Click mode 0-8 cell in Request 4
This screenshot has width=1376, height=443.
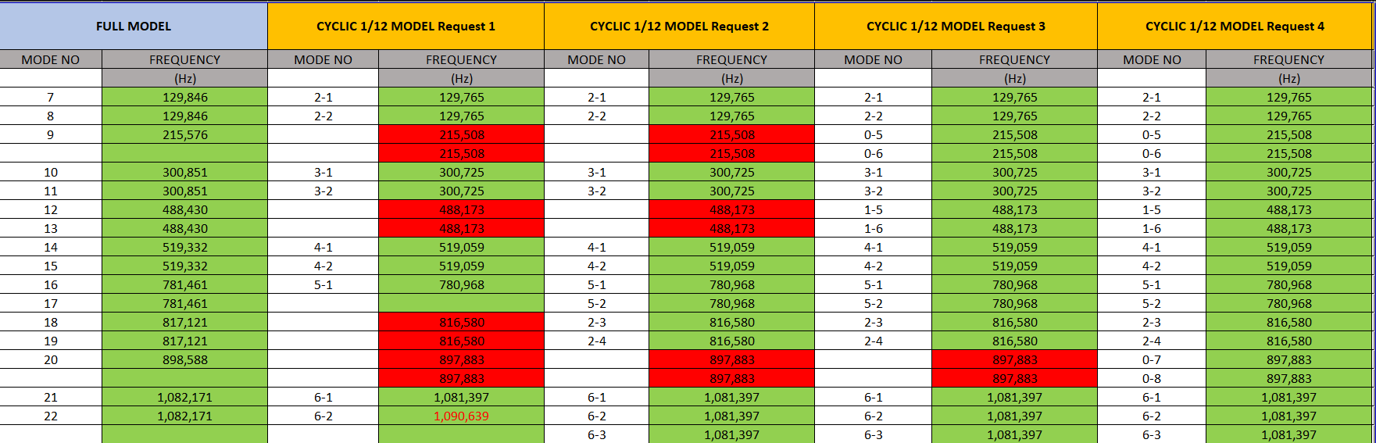click(1152, 378)
